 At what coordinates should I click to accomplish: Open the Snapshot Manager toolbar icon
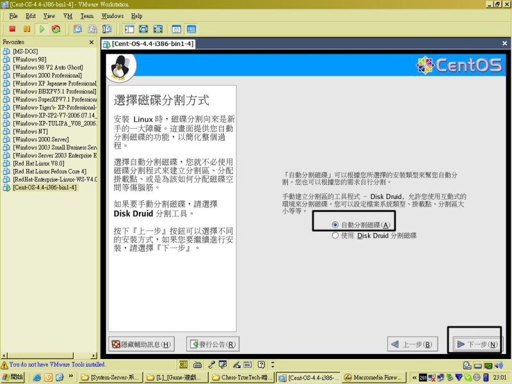(107, 29)
